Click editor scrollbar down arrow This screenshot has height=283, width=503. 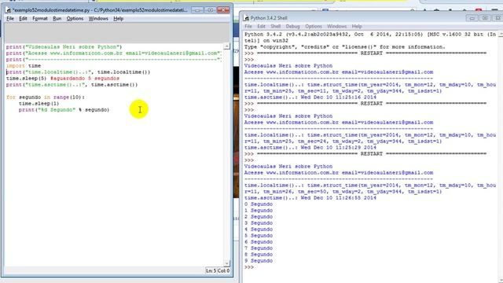[227, 263]
